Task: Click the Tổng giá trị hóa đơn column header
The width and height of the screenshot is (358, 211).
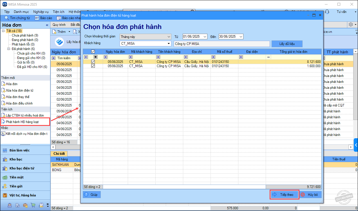Action: [x=294, y=52]
